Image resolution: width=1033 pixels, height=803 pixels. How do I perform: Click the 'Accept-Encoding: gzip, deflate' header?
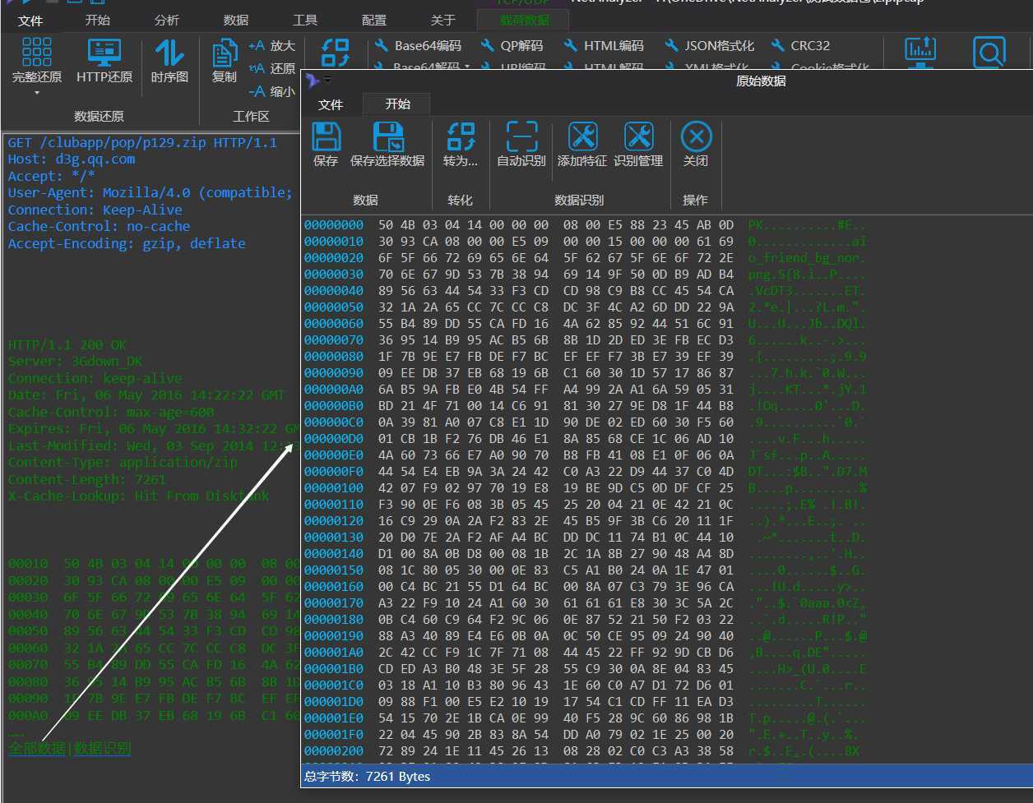click(127, 243)
